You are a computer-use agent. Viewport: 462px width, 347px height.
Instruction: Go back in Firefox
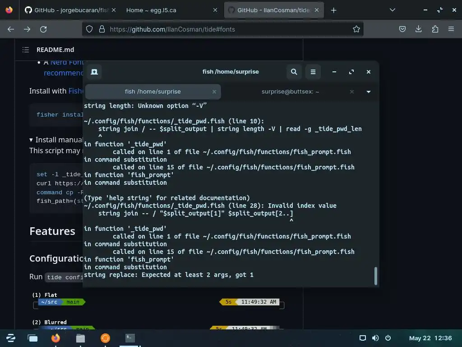coord(11,29)
